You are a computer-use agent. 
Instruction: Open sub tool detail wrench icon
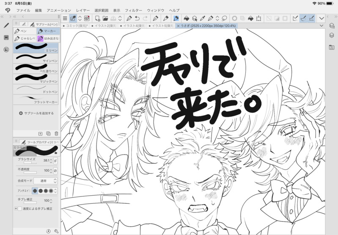click(56, 231)
